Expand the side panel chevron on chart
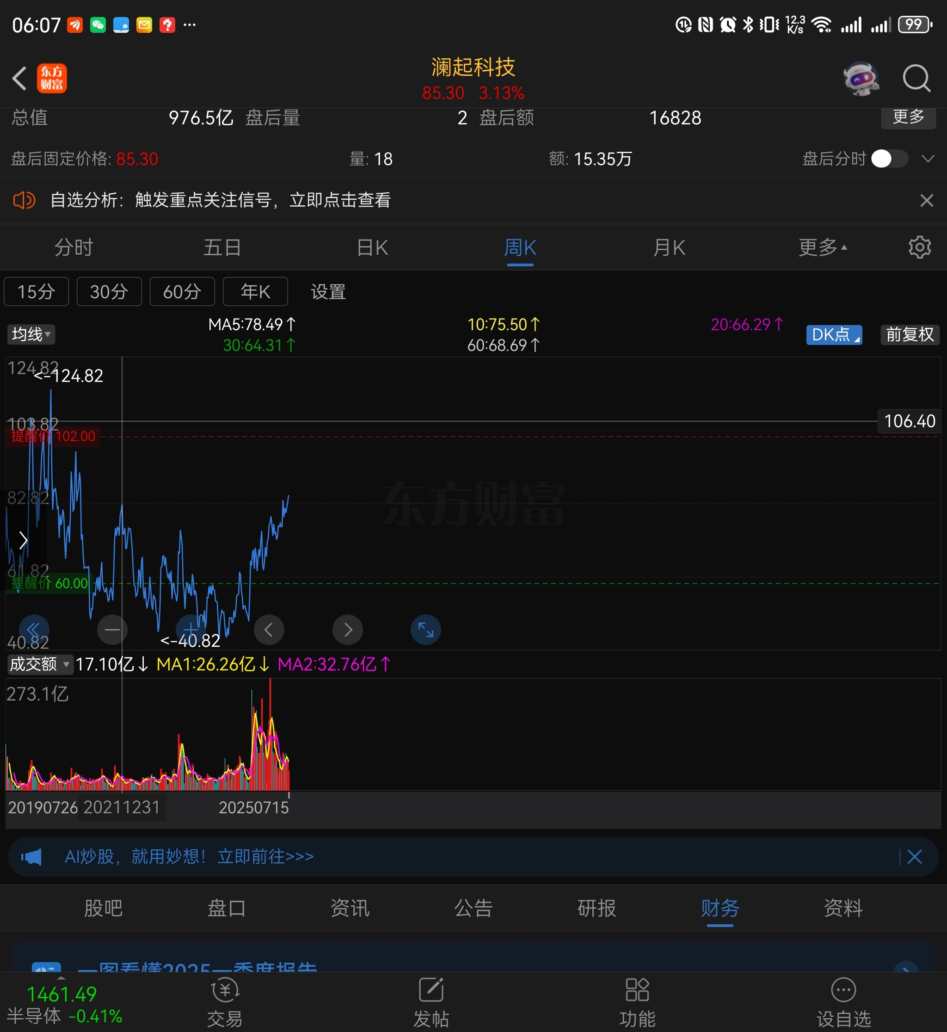Screen dimensions: 947x1032 pyautogui.click(x=23, y=540)
